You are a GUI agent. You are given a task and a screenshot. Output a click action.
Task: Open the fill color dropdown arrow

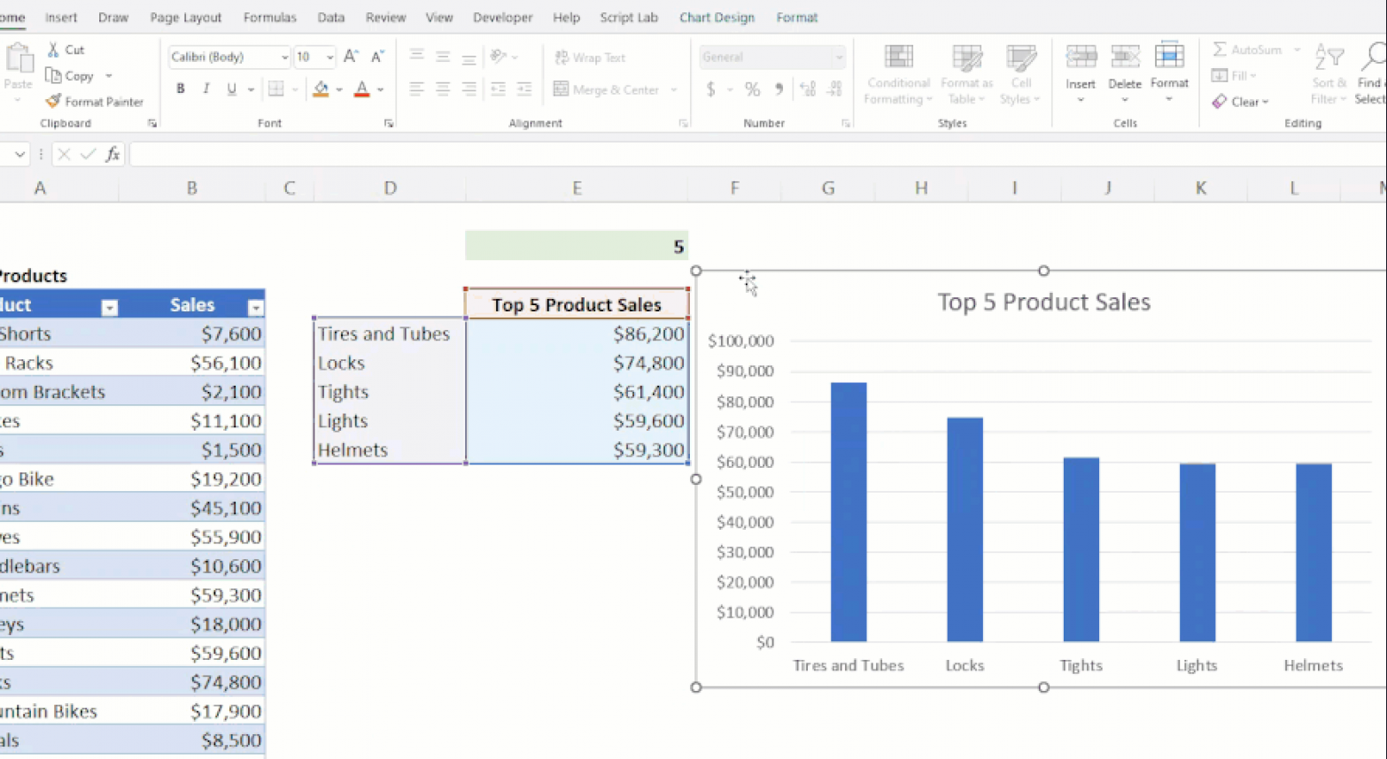(339, 89)
